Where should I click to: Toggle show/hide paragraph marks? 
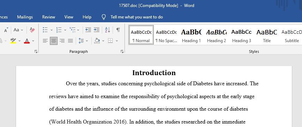click(x=118, y=30)
